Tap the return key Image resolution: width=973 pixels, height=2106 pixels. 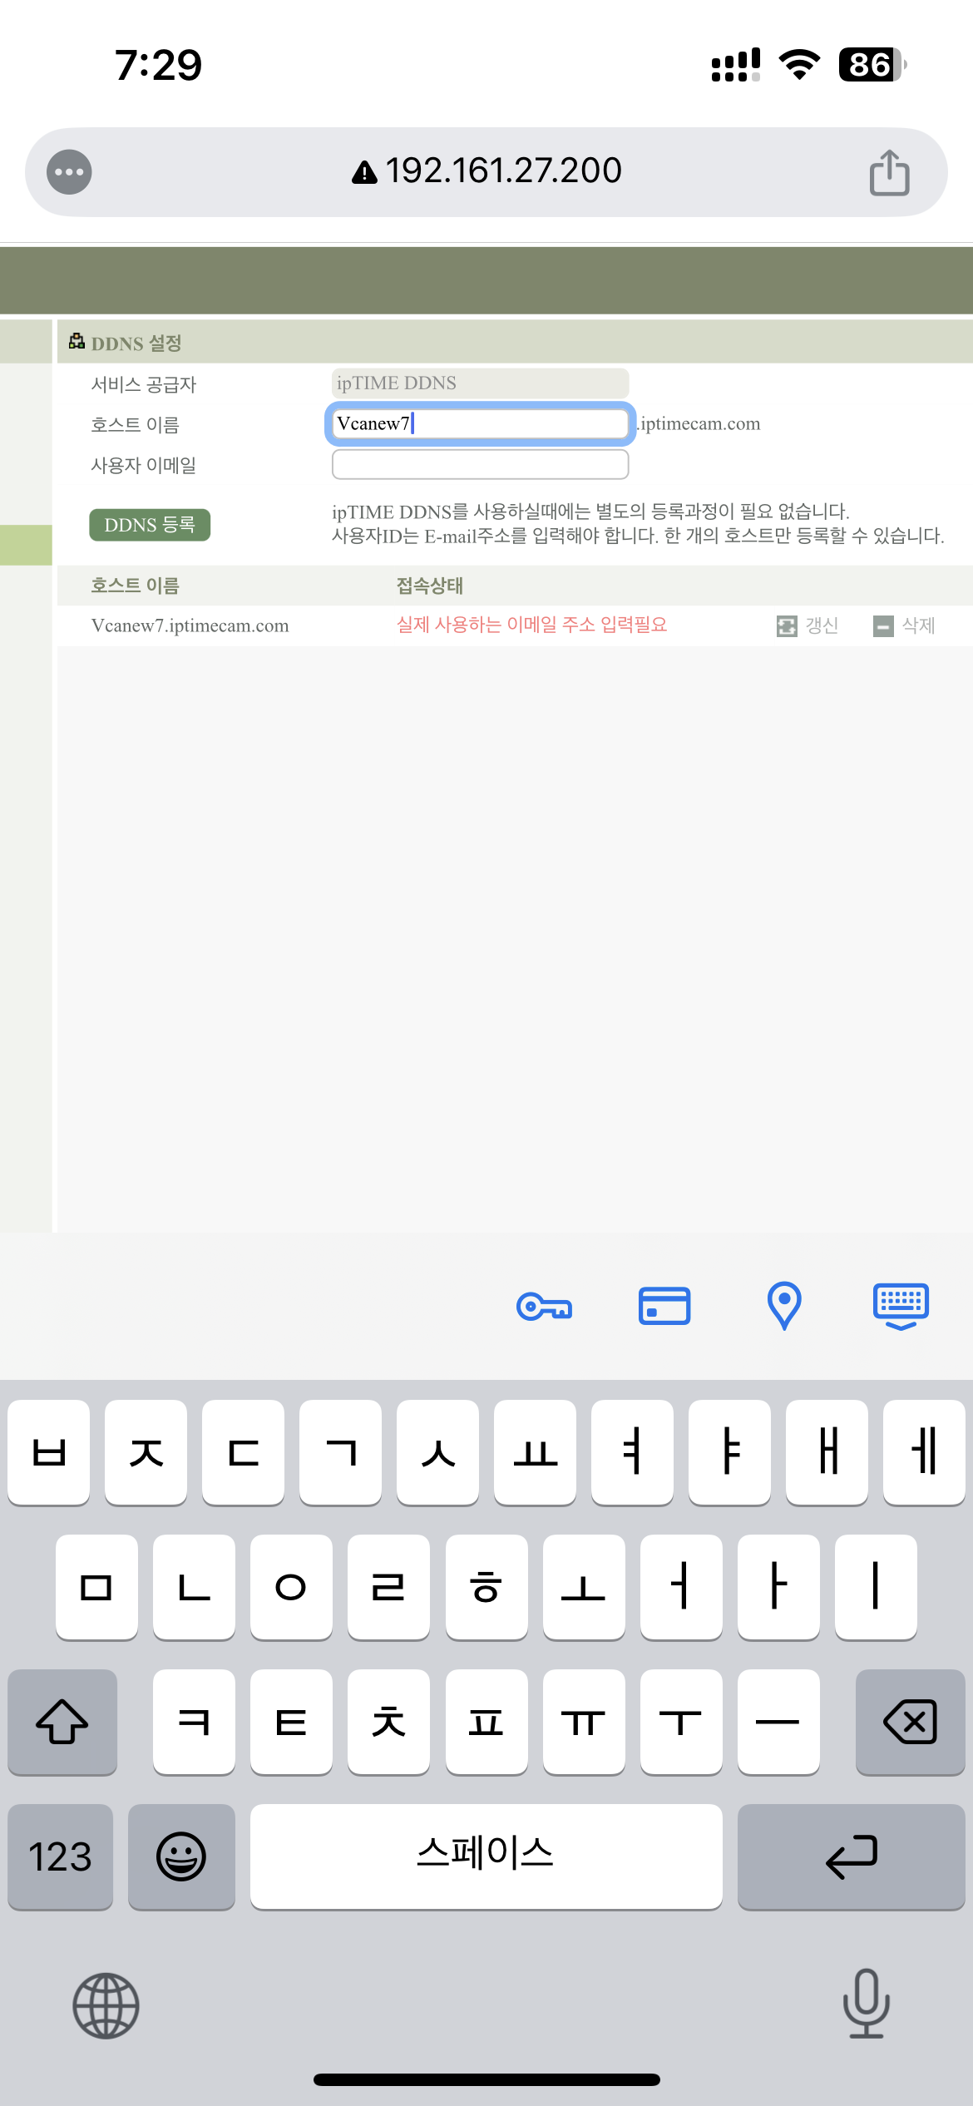(851, 1856)
